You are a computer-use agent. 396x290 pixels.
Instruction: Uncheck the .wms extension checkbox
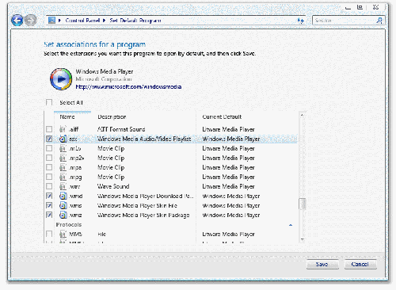(x=49, y=205)
